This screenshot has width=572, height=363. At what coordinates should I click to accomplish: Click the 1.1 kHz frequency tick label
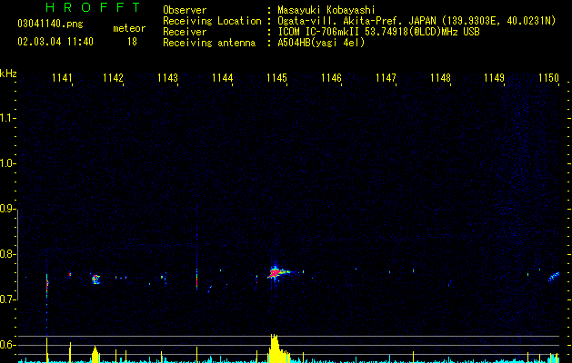point(8,118)
